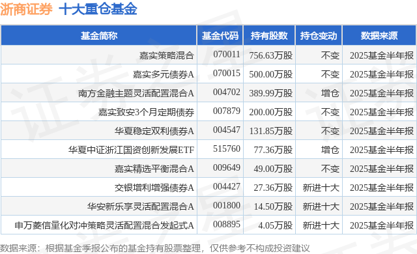
Task: Click the 756.63万股 holdings cell
Action: pos(271,55)
